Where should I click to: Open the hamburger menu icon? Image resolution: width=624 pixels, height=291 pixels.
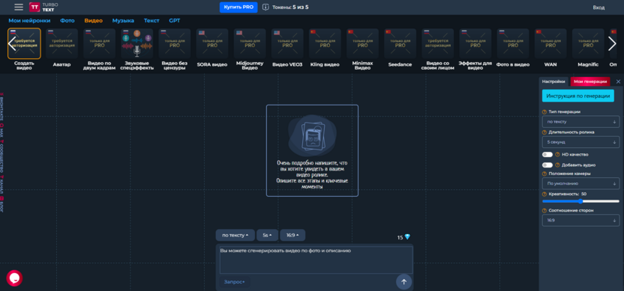(x=19, y=7)
